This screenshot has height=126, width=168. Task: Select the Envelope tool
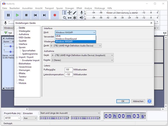pos(69,13)
